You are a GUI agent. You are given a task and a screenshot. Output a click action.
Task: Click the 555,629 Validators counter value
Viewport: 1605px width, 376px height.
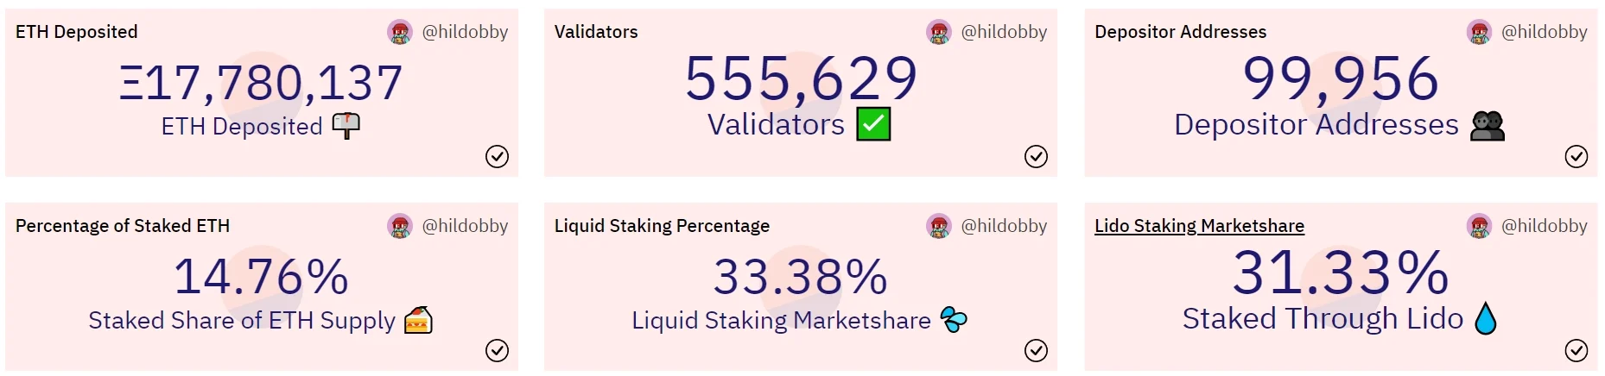point(801,78)
